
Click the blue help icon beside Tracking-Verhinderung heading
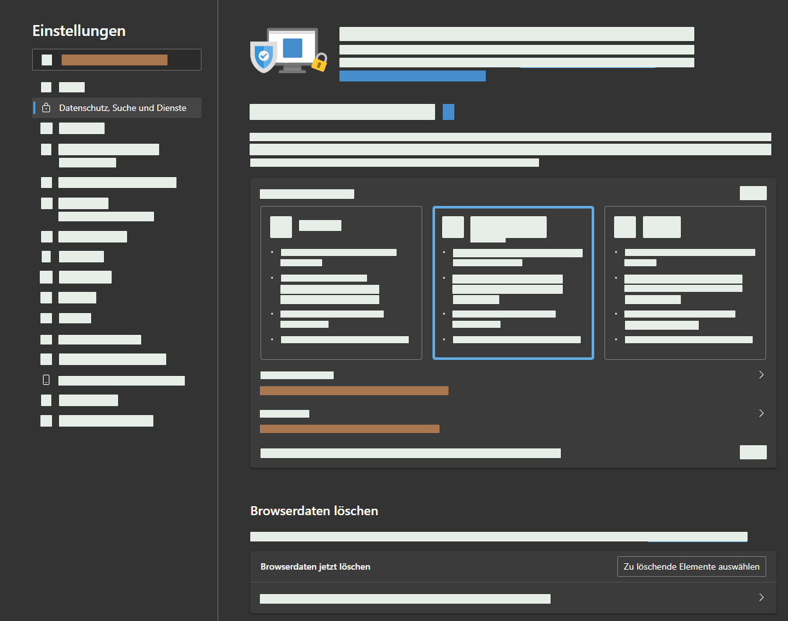(449, 112)
